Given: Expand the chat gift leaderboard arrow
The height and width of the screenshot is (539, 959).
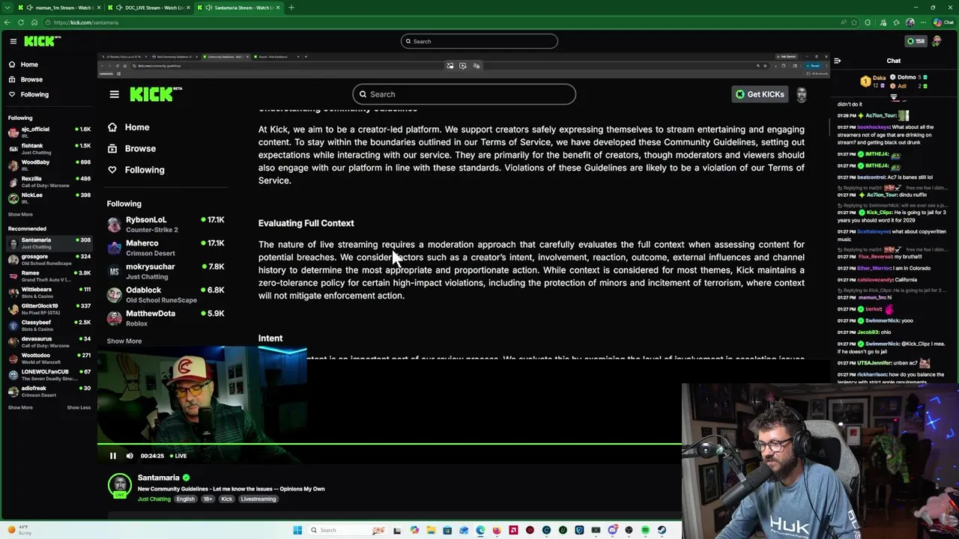Looking at the screenshot, I should [x=894, y=97].
